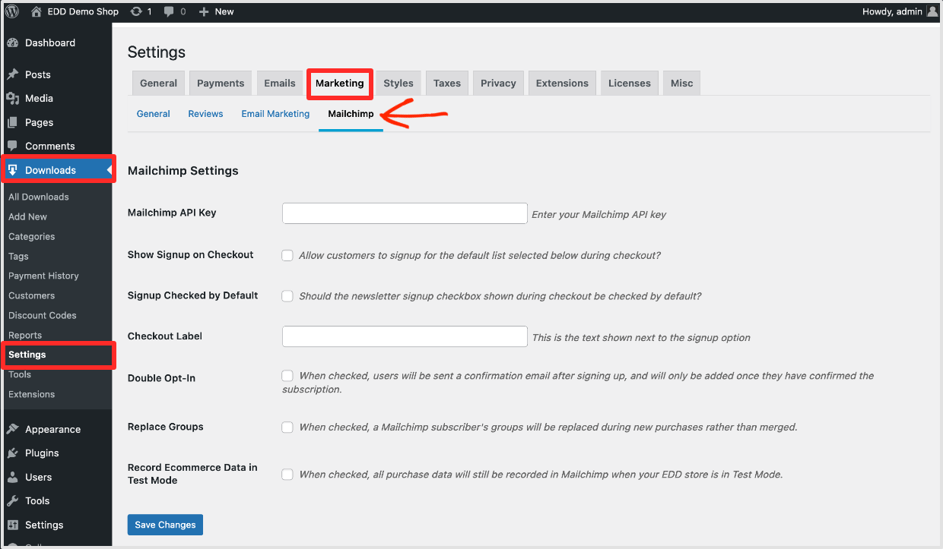Click the Save Changes button
Screen dimensions: 943x549
click(x=165, y=525)
